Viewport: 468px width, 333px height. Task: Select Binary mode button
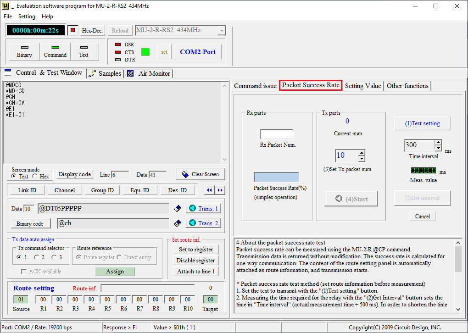tap(24, 52)
